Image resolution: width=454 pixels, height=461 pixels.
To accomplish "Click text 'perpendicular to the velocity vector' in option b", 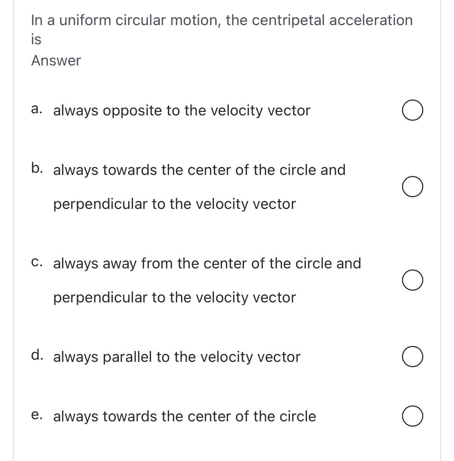I will click(174, 204).
